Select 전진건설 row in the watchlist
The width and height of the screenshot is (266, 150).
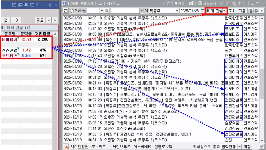point(26,50)
